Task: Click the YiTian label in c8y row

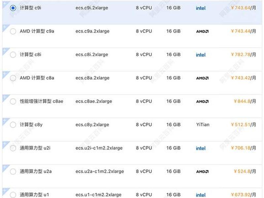Action: point(203,125)
